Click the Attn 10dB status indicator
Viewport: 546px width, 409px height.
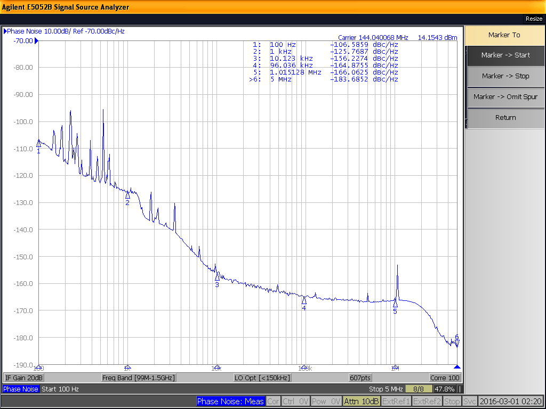(x=361, y=402)
